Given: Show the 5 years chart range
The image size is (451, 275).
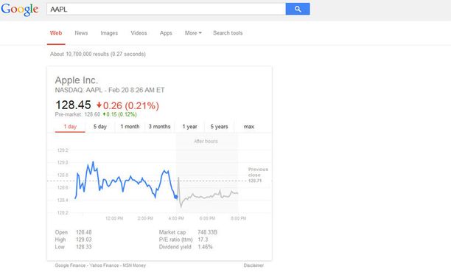Looking at the screenshot, I should (x=219, y=127).
